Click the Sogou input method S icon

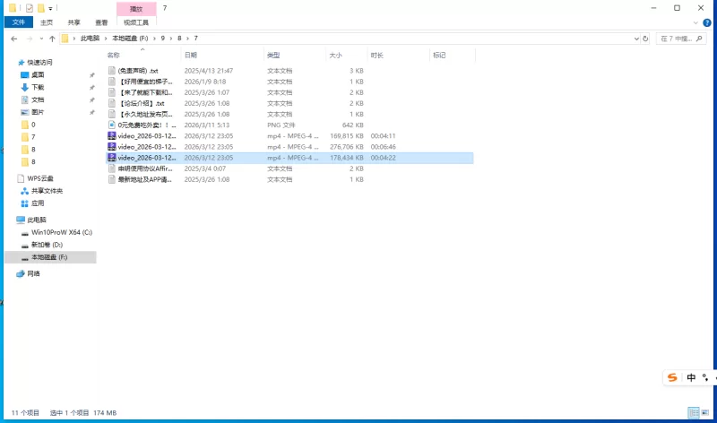(672, 377)
